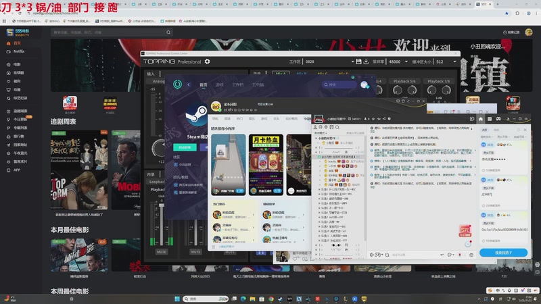Screen dimensions: 541x304
Task: Click the user avatar at top right of website
Action: [529, 32]
